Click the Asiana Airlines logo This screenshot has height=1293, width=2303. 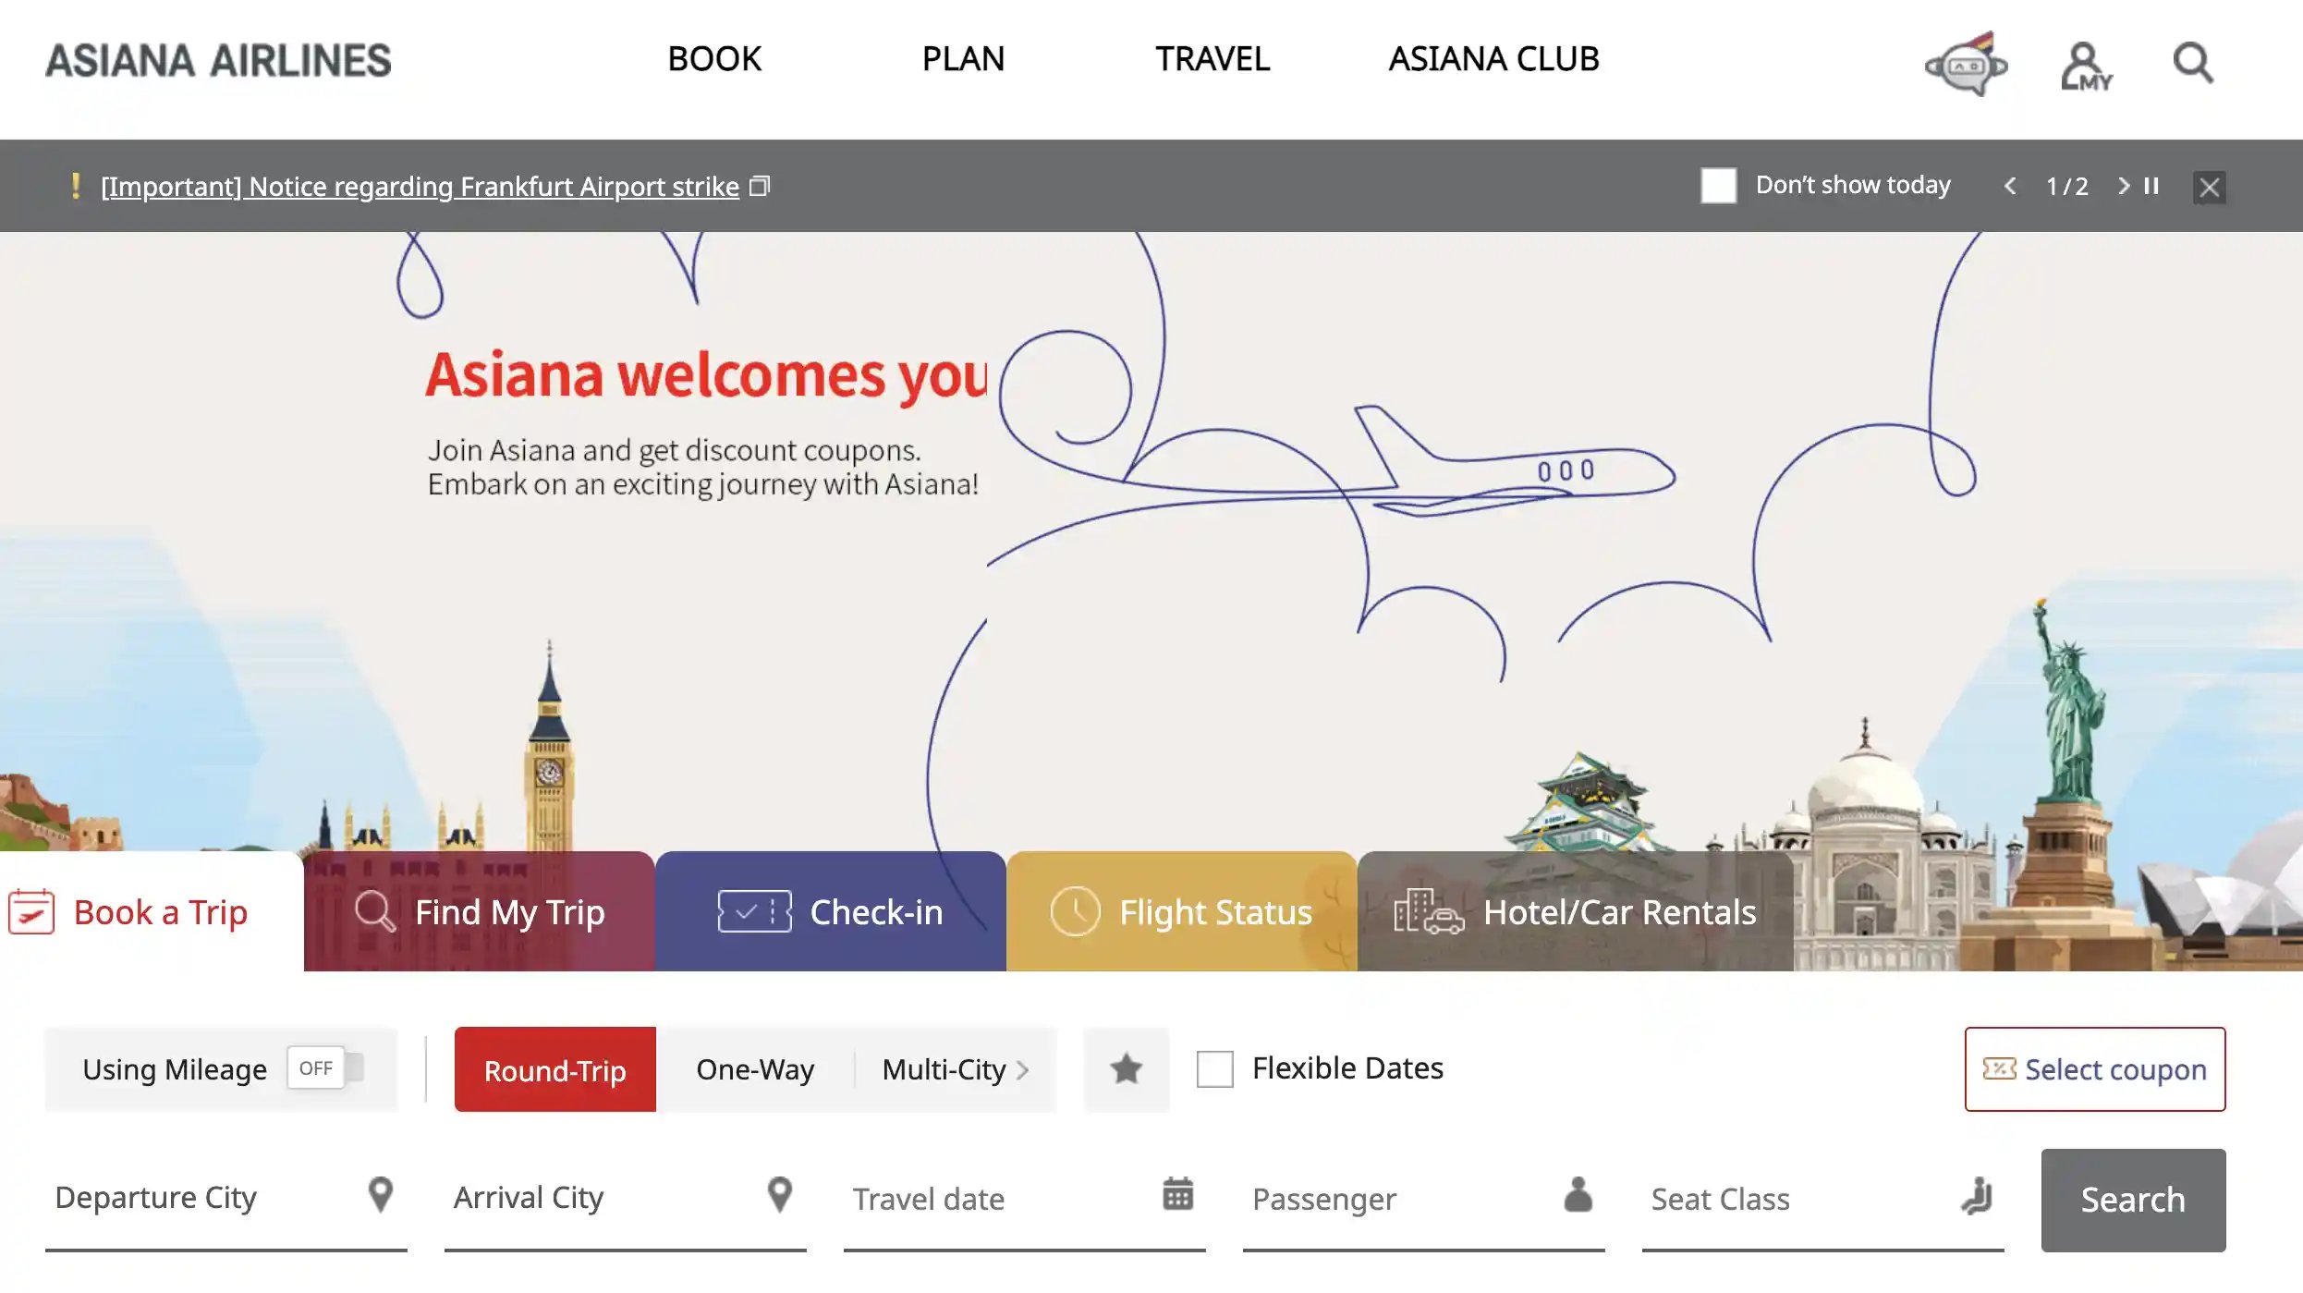click(218, 60)
